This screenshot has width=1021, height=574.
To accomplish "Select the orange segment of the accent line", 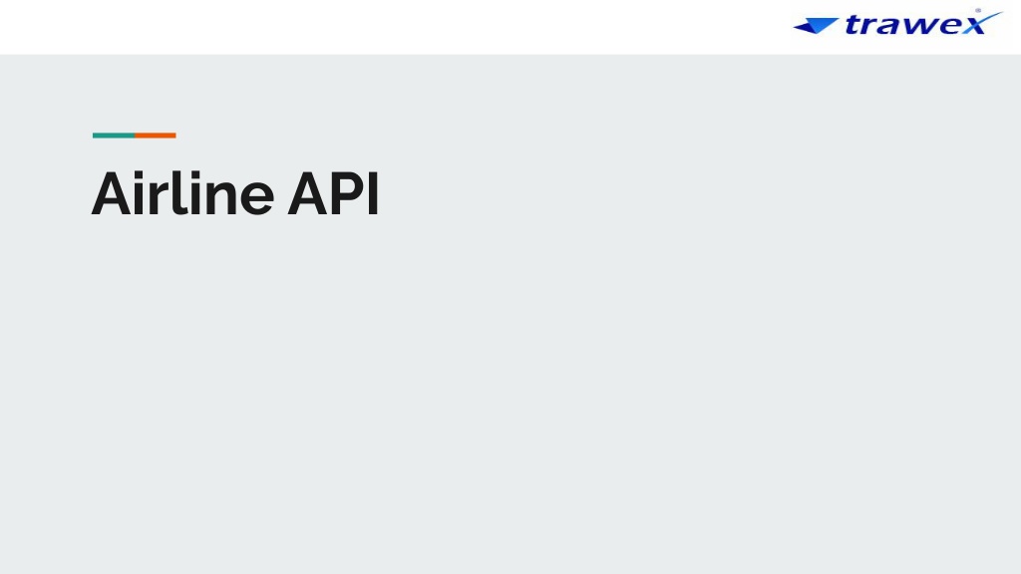I will pos(155,136).
